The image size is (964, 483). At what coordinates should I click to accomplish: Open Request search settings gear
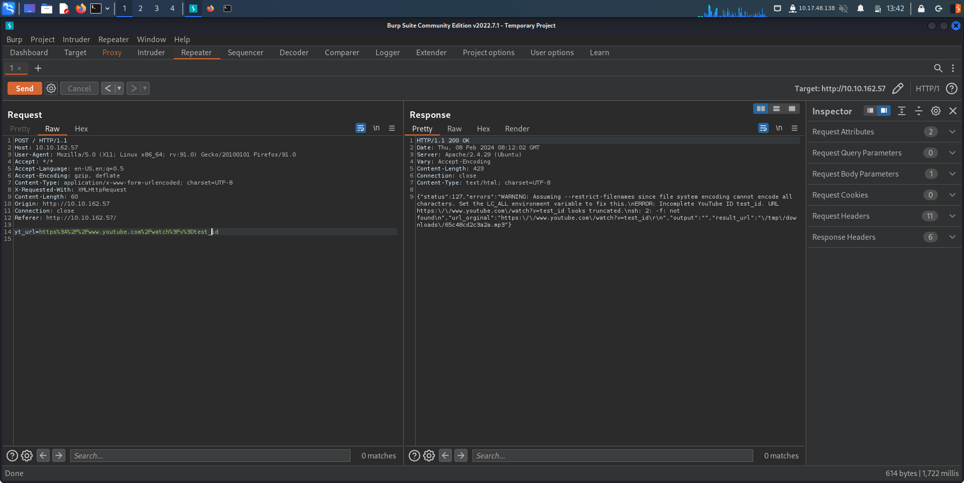27,455
